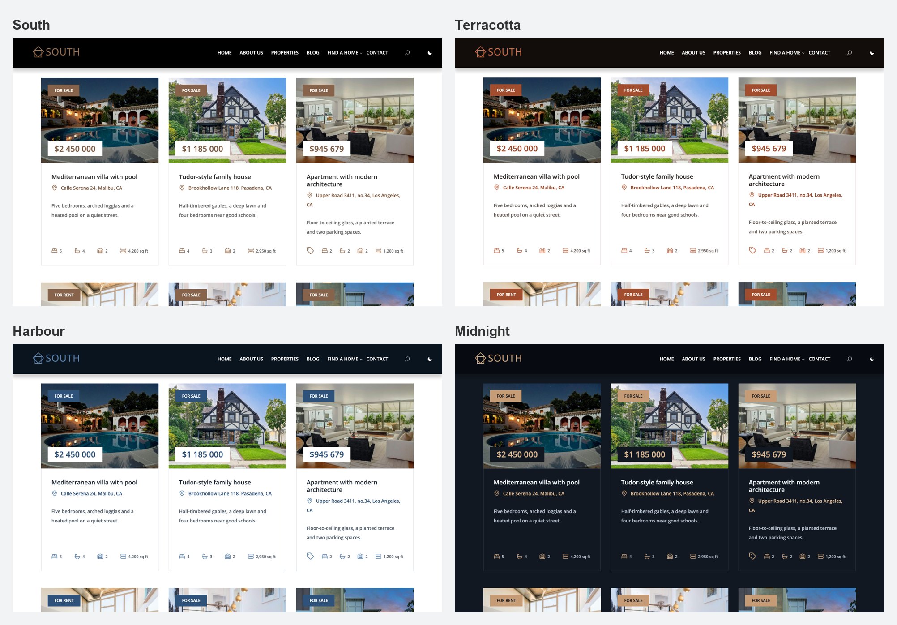Open Mediterranean villa with pool title in South theme
The height and width of the screenshot is (625, 897).
[94, 177]
